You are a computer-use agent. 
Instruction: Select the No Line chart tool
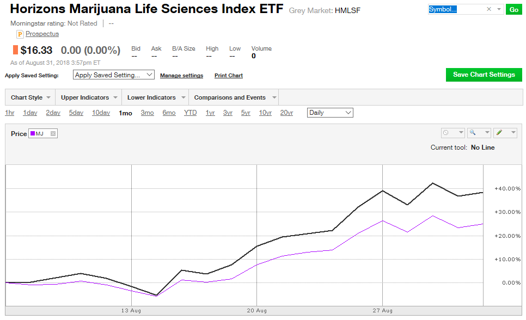point(444,132)
